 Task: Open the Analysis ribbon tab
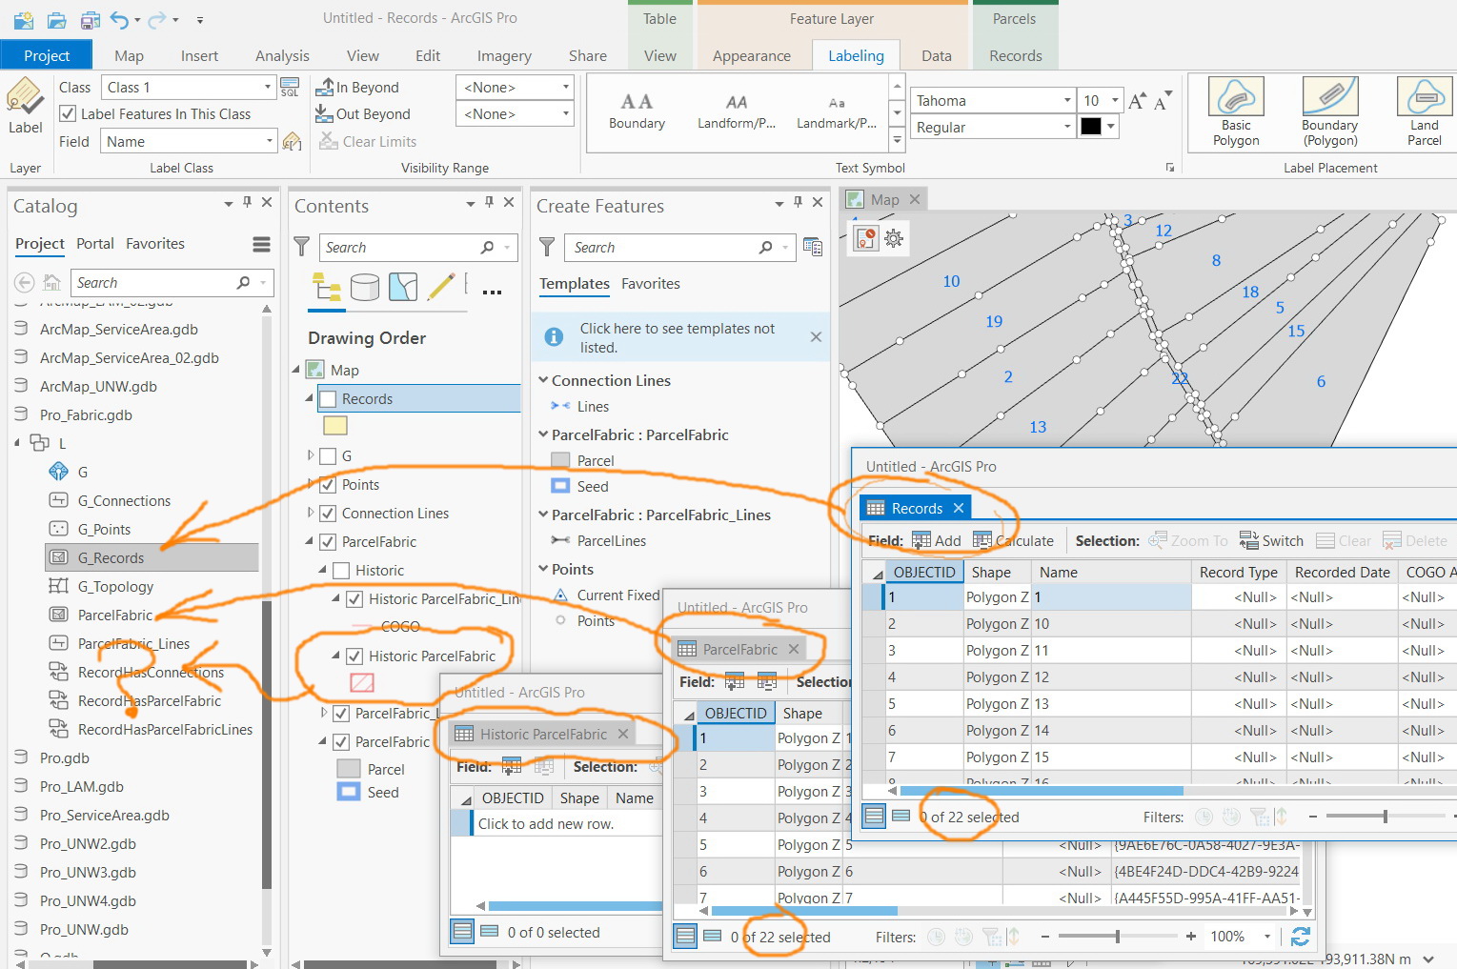coord(282,56)
